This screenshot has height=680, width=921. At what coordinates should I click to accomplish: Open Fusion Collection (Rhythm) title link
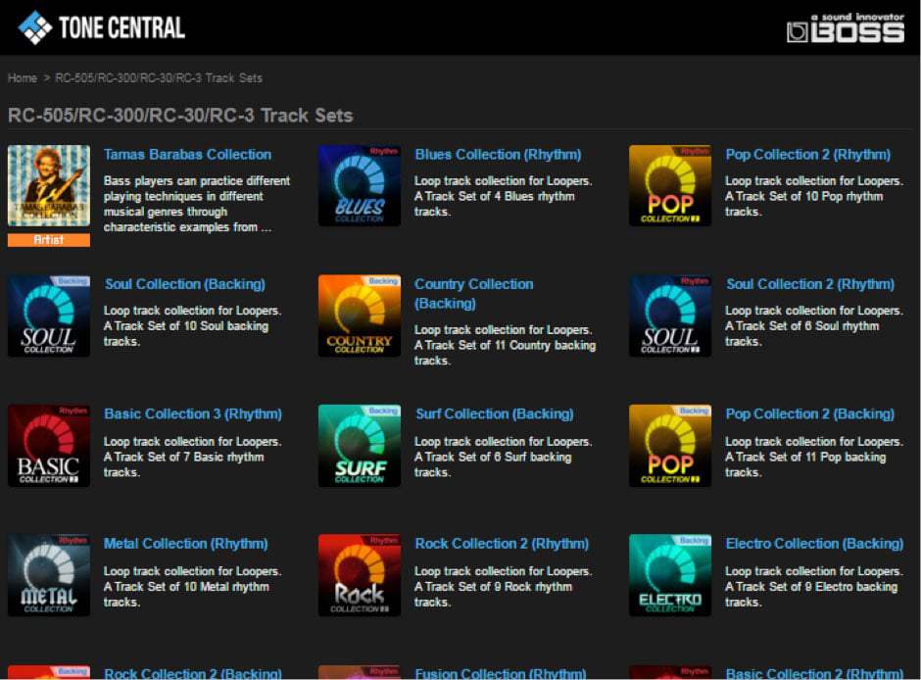pyautogui.click(x=501, y=673)
